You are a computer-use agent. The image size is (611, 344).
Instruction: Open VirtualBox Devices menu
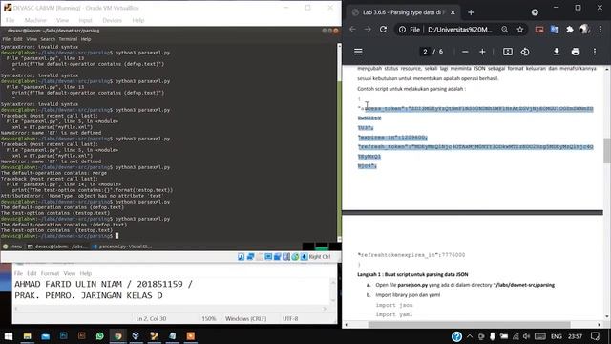pos(113,20)
